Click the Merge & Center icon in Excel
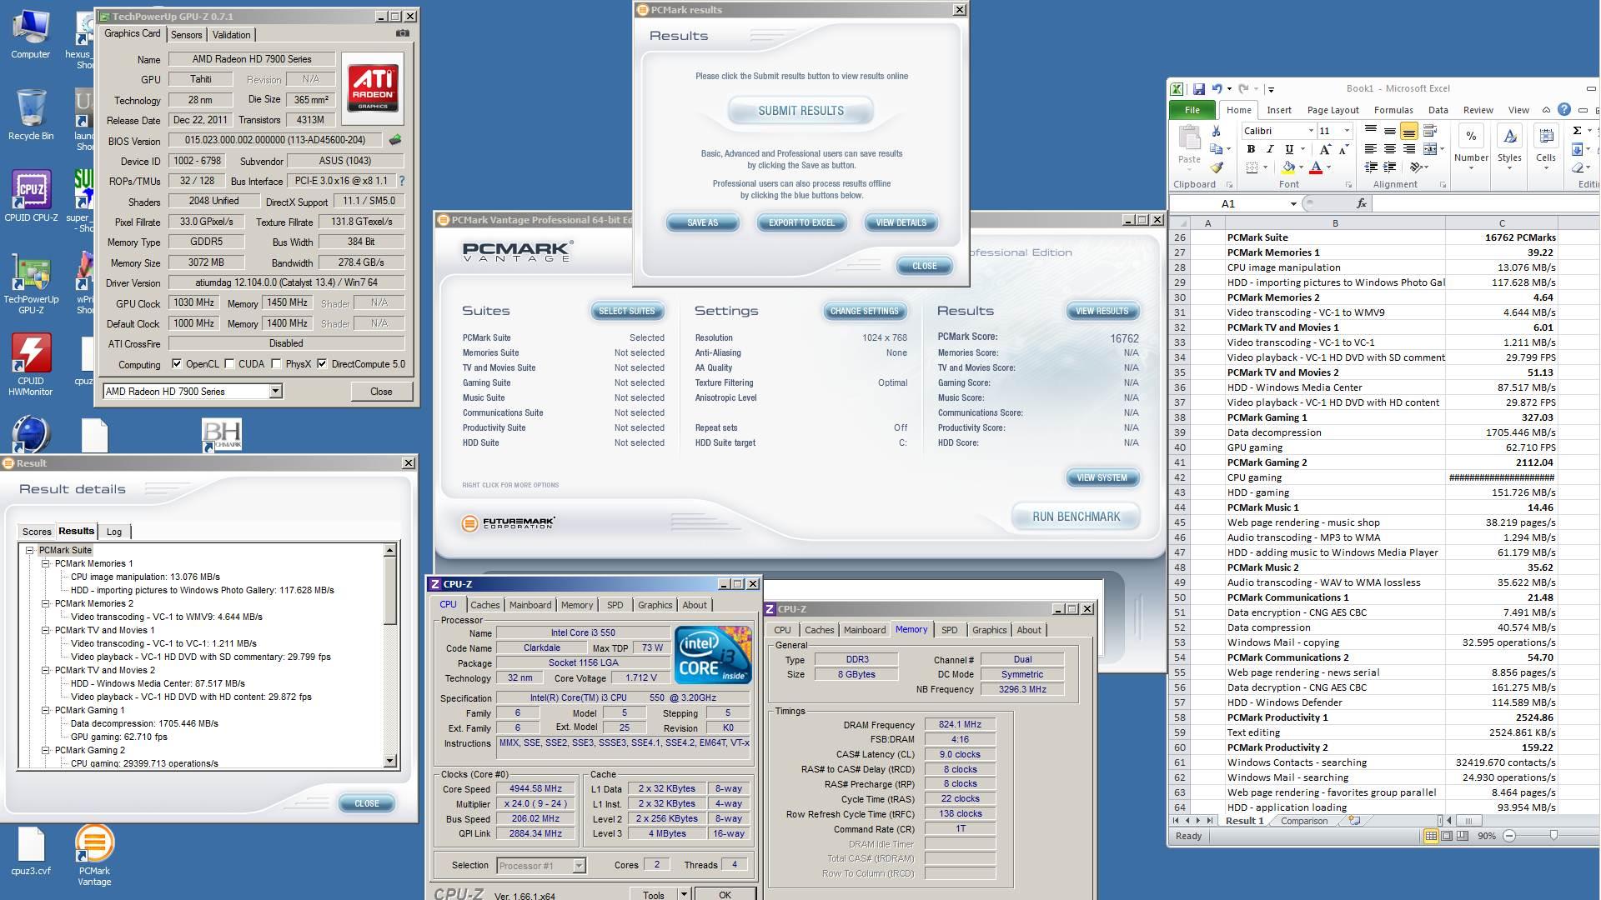The image size is (1601, 900). (x=1430, y=149)
